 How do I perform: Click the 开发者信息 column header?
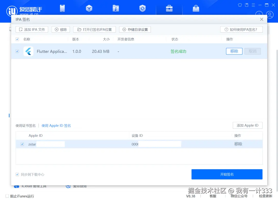pyautogui.click(x=126, y=39)
